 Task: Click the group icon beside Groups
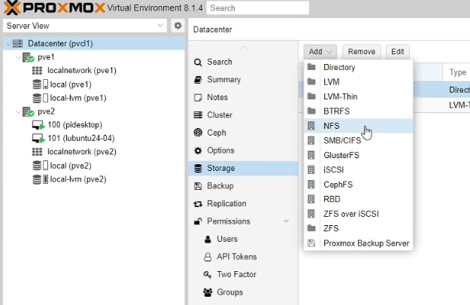click(x=208, y=292)
